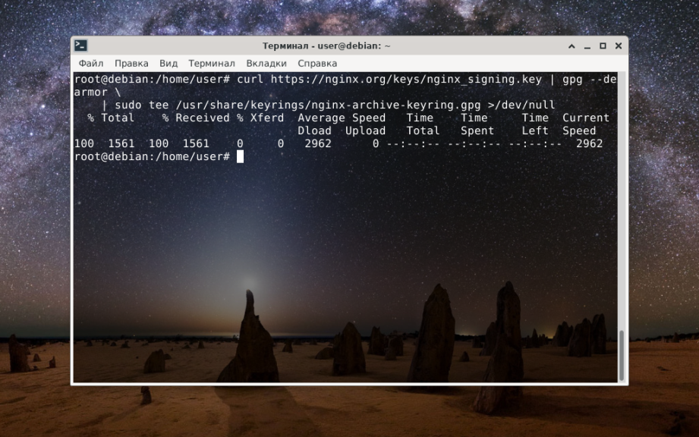Click the terminal app icon in title bar

[81, 46]
